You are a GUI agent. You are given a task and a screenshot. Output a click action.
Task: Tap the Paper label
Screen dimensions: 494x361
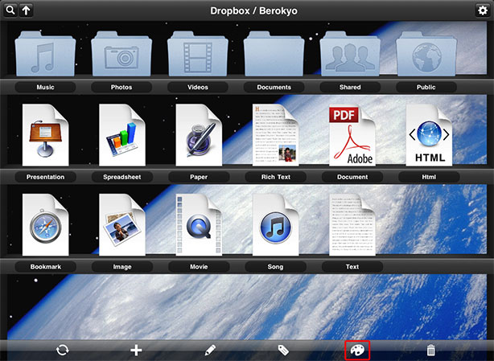[x=199, y=177]
